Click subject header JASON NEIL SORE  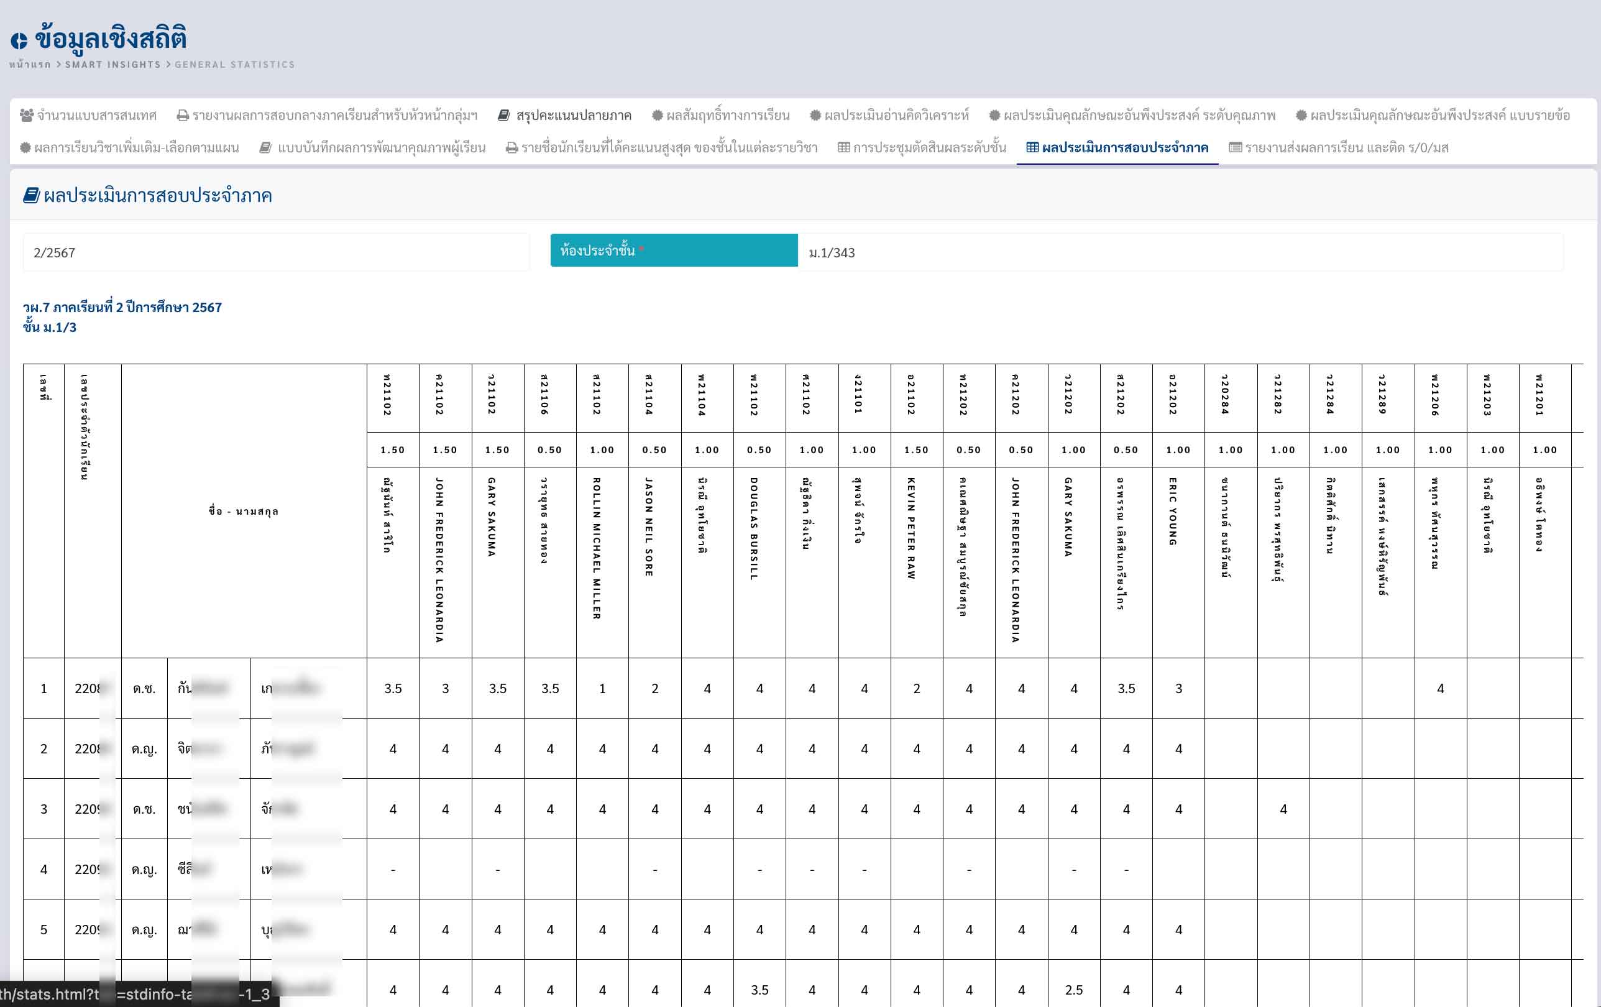click(x=649, y=526)
